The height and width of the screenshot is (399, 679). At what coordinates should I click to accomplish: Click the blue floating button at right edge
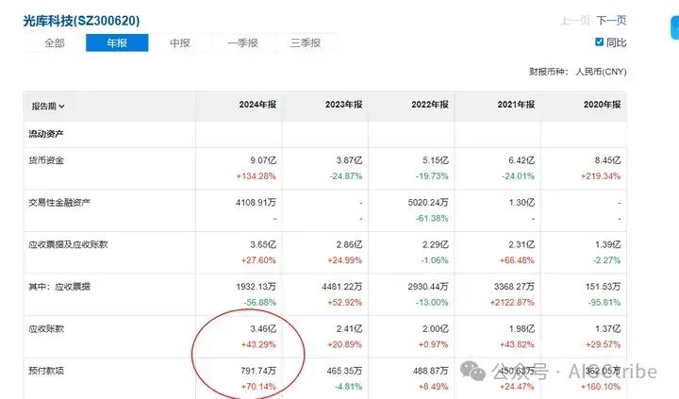point(675,27)
